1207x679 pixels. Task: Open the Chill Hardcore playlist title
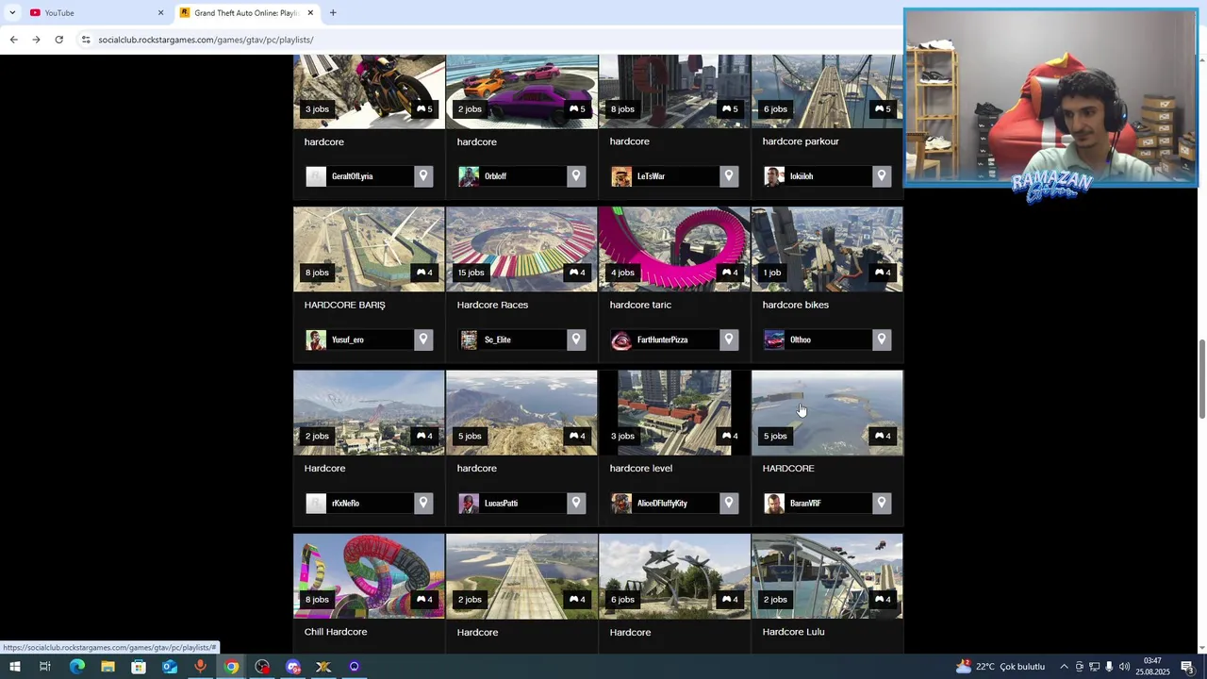pyautogui.click(x=336, y=632)
